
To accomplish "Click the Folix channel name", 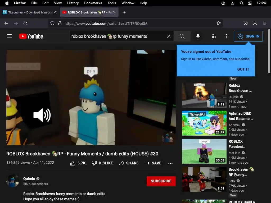I will pos(232,181).
